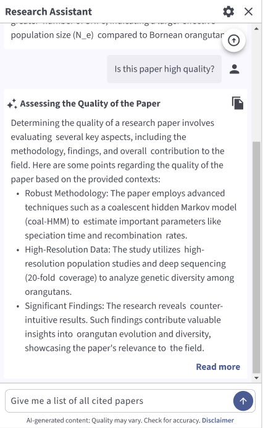
Task: Focus the "Give me a list" input field
Action: [x=119, y=401]
